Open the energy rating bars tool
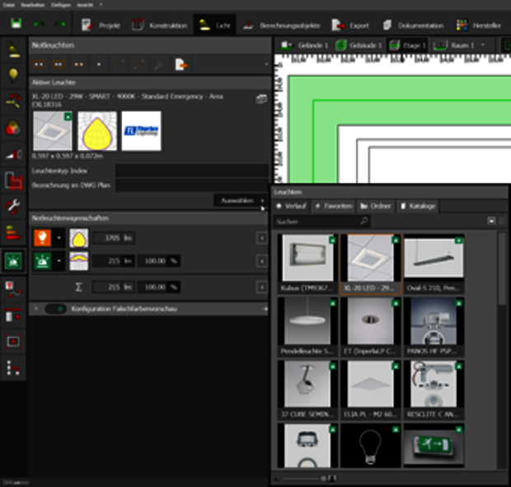Screen dimensions: 511x487 [x=14, y=232]
